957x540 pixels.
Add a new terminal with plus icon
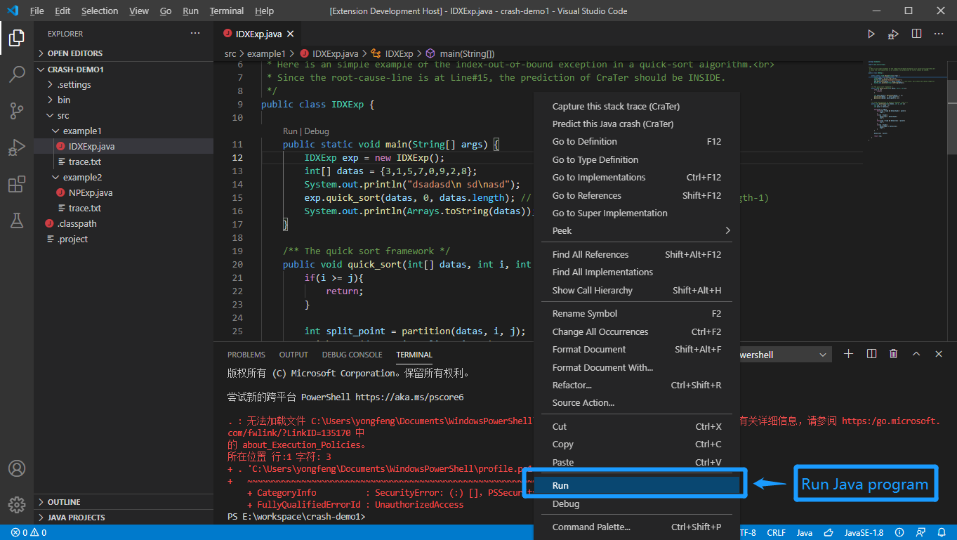(x=848, y=354)
